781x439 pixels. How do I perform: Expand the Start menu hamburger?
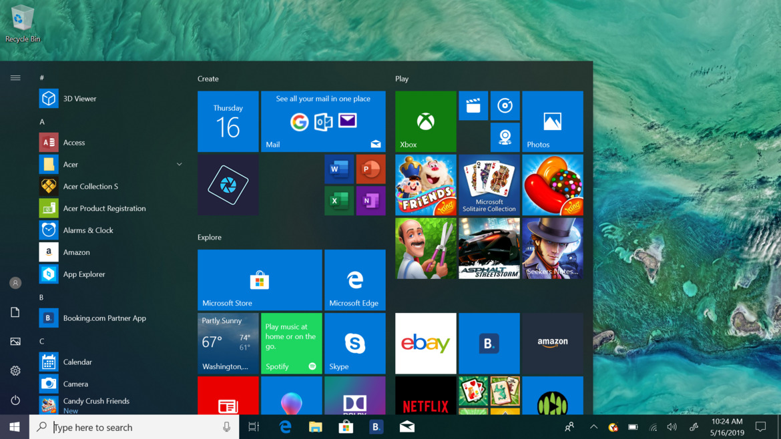15,77
